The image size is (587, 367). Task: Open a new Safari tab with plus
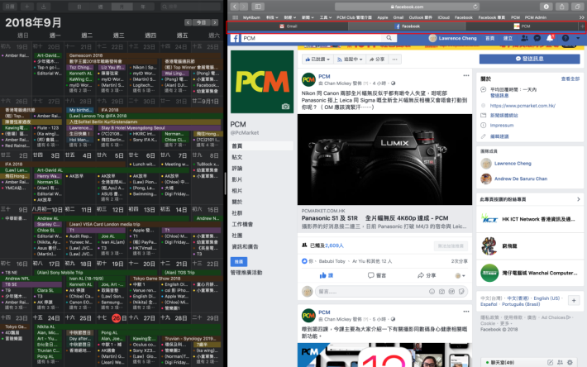(x=582, y=26)
